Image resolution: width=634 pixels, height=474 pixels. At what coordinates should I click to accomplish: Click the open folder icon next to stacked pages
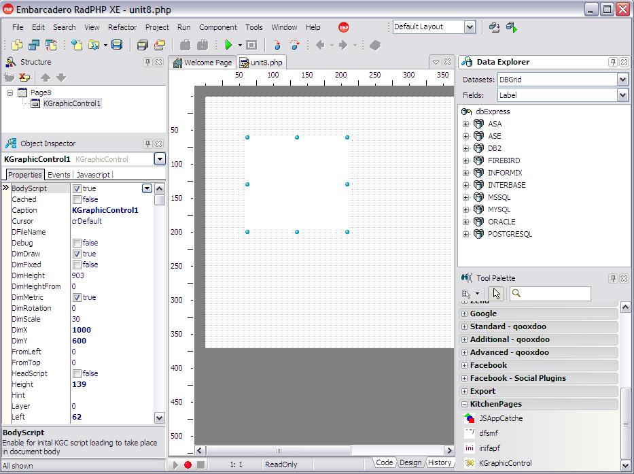click(x=160, y=45)
